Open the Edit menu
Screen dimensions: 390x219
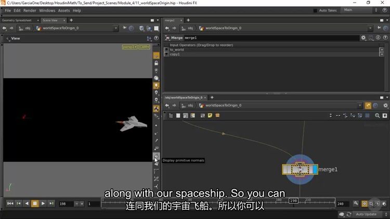[17, 10]
